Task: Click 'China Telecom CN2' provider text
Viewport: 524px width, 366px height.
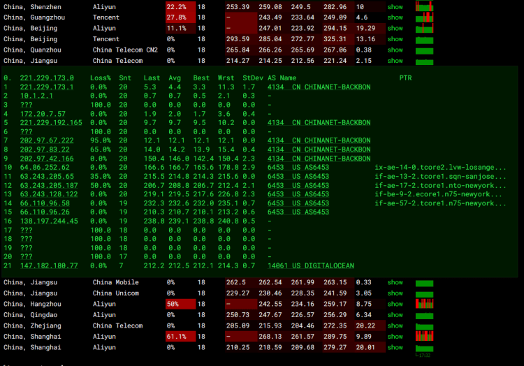Action: tap(125, 50)
